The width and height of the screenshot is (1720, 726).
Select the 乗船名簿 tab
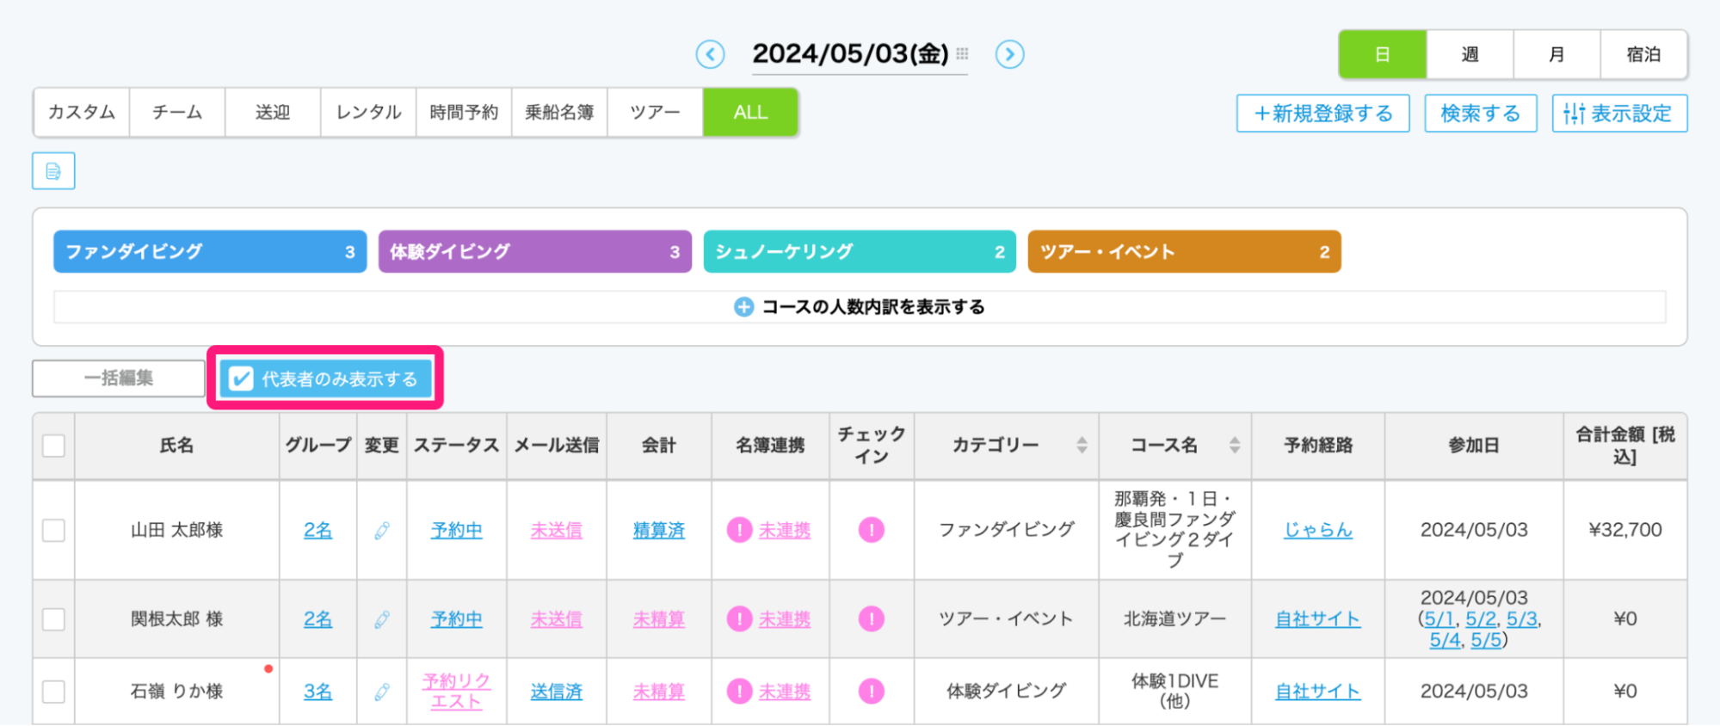click(559, 113)
